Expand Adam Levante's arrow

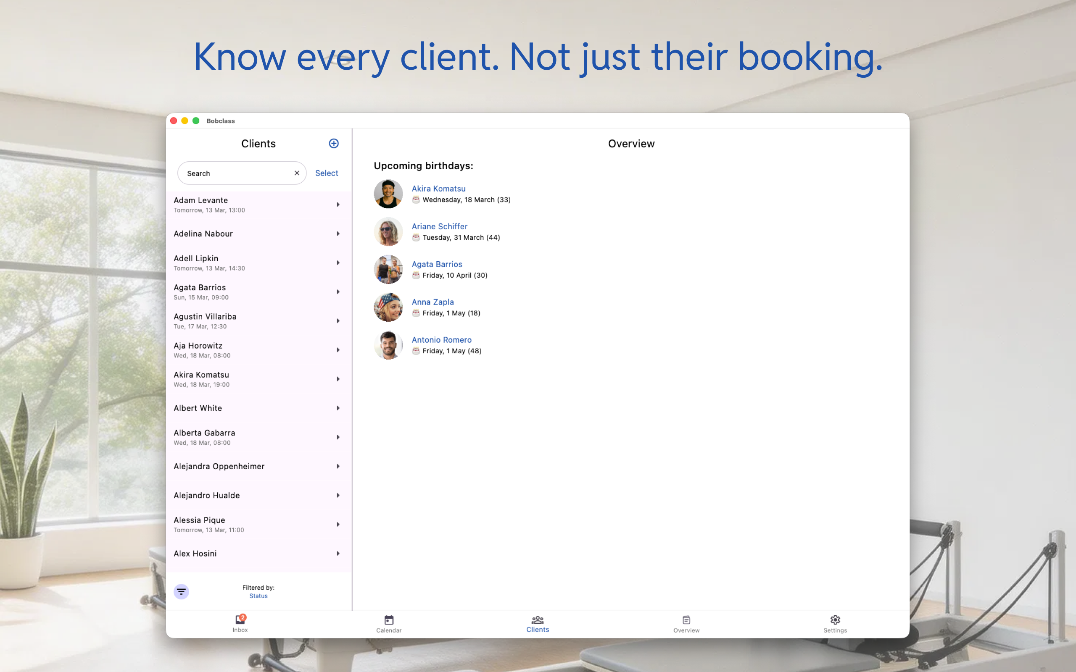point(338,205)
